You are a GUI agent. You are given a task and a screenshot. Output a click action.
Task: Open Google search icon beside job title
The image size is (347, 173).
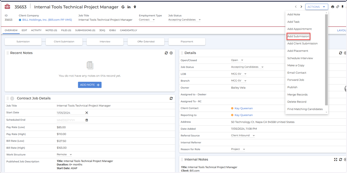point(123,7)
